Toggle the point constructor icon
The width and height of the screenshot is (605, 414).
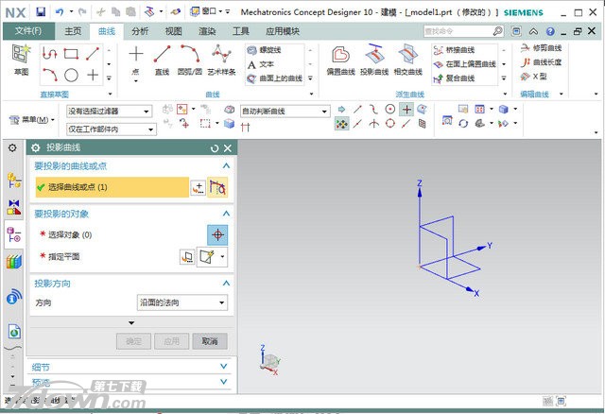199,187
